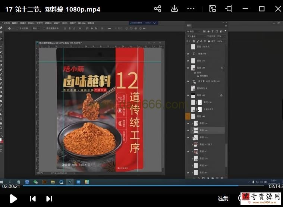Select the Zoom tool in the left toolbar

click(1, 128)
